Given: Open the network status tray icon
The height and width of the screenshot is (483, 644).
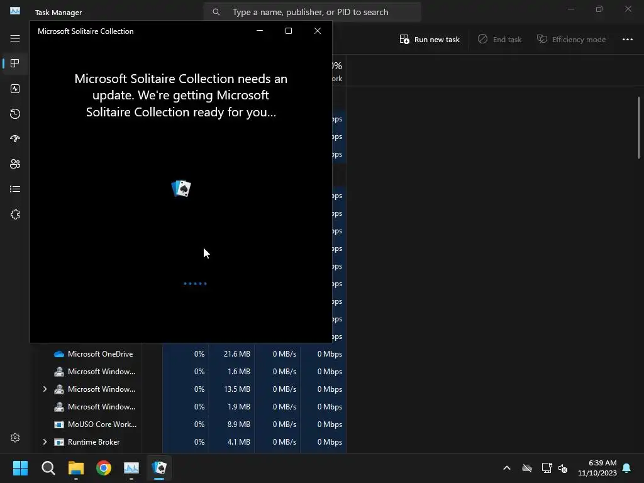Looking at the screenshot, I should click(547, 468).
